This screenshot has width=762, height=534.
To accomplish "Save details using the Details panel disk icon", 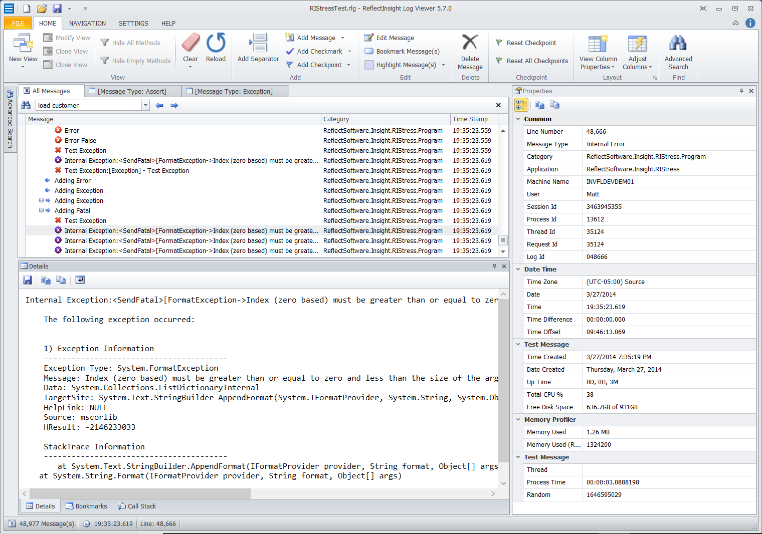I will click(28, 280).
